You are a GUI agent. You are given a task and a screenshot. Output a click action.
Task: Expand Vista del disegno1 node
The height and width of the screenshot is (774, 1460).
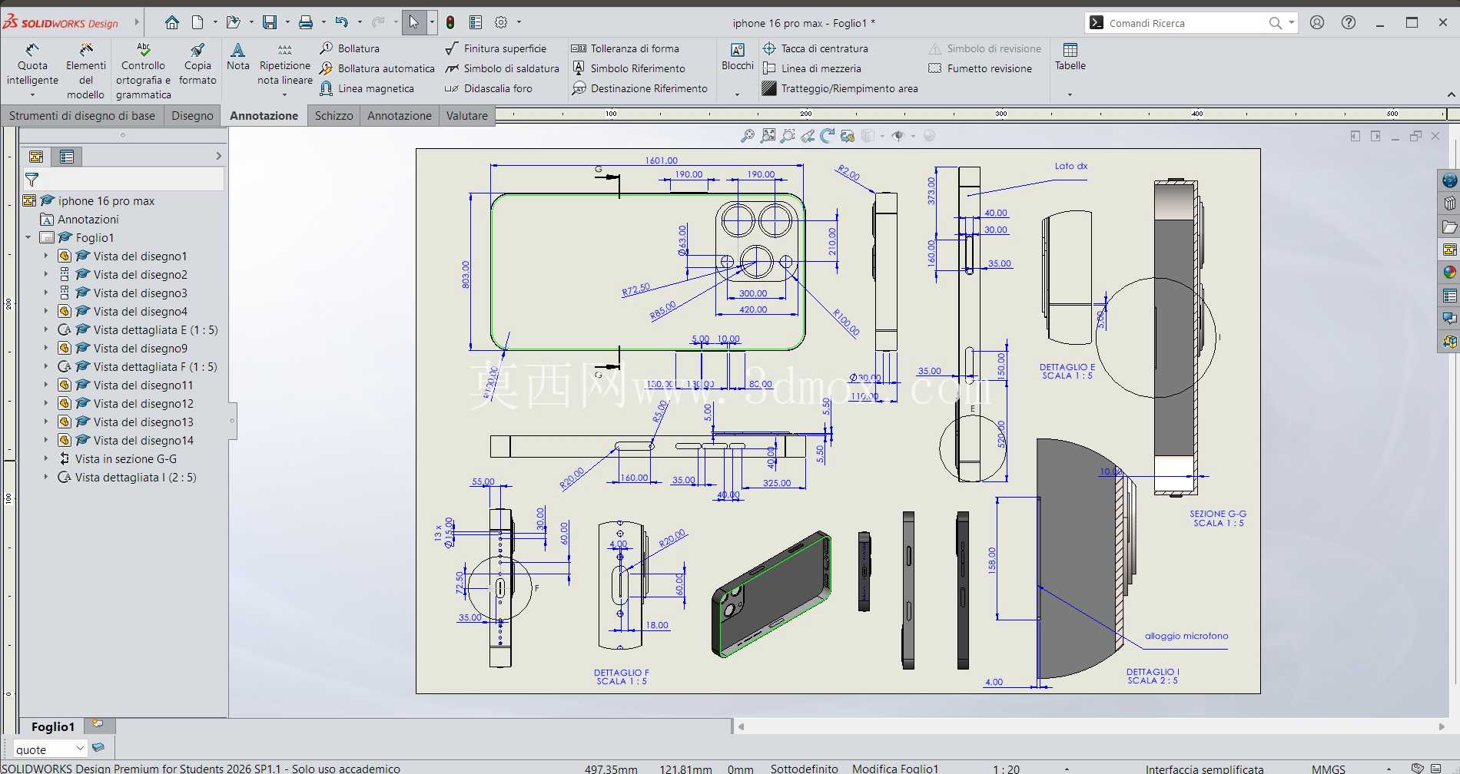[45, 256]
